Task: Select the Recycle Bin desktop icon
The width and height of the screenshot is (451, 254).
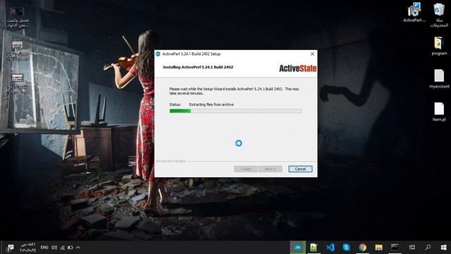Action: 439,15
